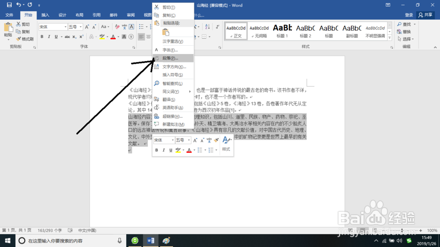
Task: Click the word count 163/293 个字
Action: 50,230
